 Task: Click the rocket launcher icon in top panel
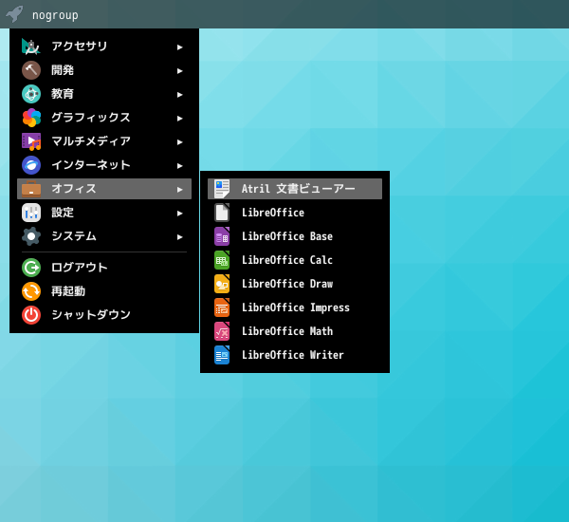pyautogui.click(x=14, y=14)
